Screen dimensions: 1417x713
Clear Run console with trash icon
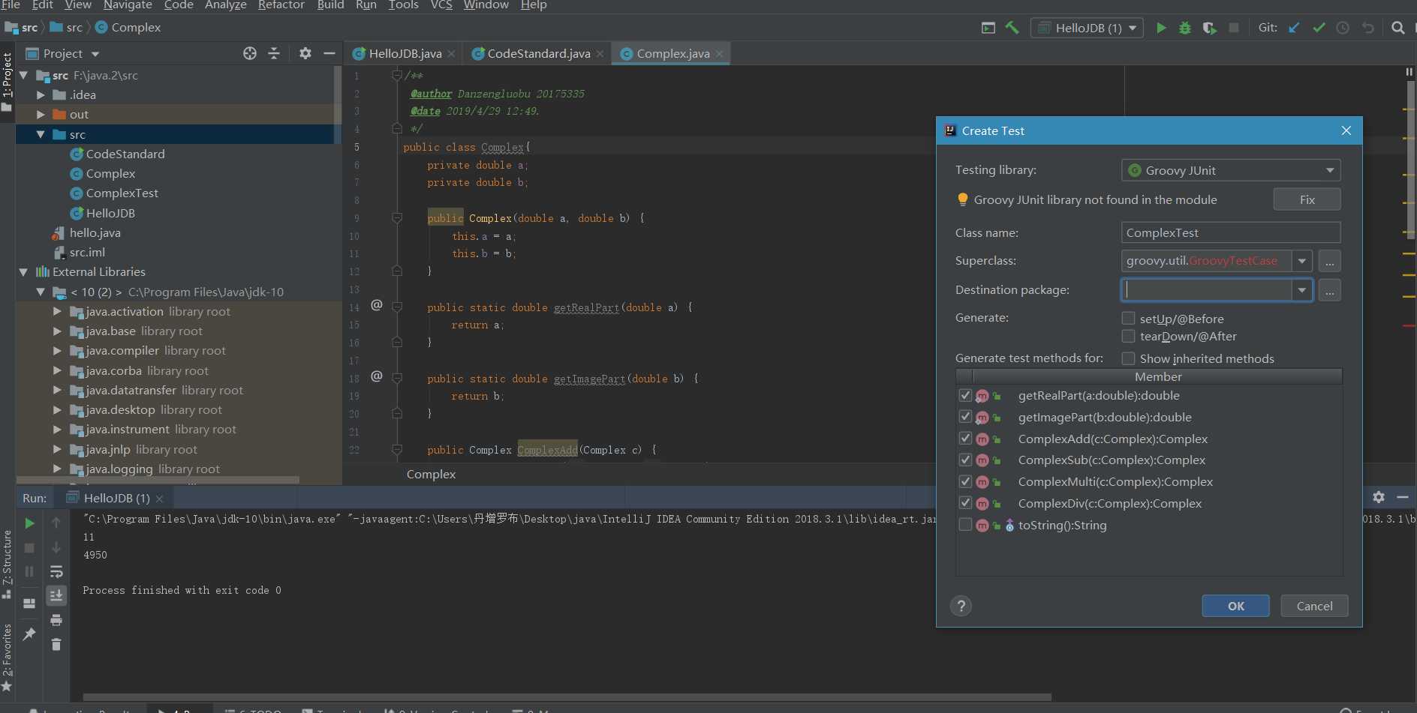(56, 644)
